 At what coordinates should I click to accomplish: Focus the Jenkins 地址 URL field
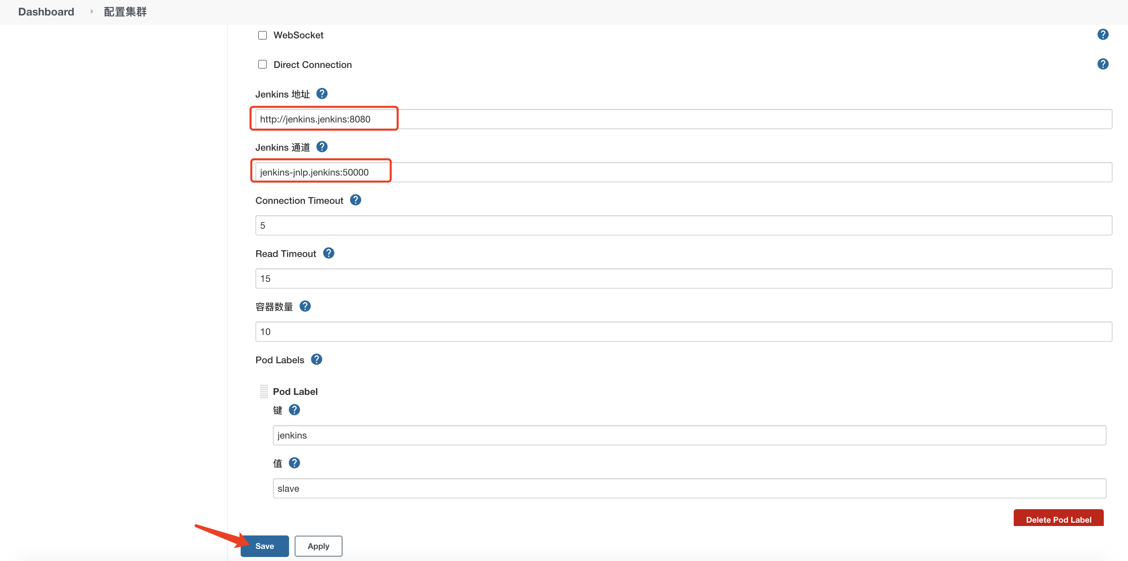coord(683,119)
